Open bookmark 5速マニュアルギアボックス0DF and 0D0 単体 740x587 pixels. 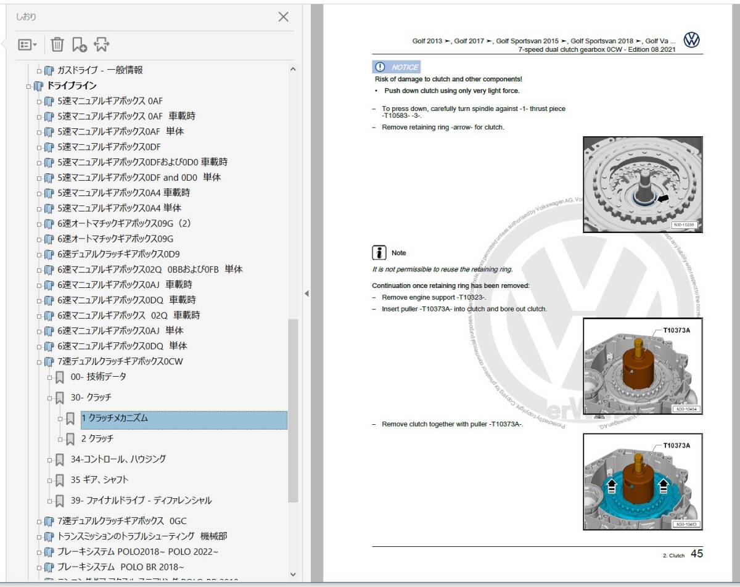click(139, 177)
